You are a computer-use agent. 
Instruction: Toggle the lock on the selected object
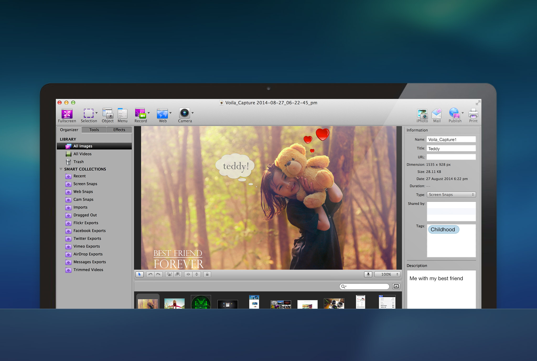pos(207,274)
